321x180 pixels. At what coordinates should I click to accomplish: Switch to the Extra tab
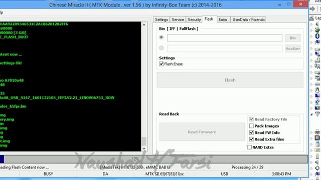click(223, 19)
